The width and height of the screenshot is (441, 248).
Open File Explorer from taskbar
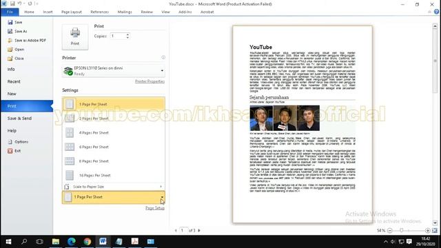[56, 242]
